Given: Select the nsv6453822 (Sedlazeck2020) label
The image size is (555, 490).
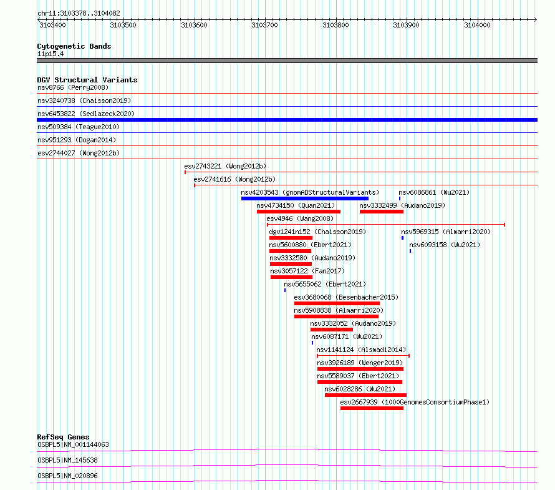Looking at the screenshot, I should (86, 114).
